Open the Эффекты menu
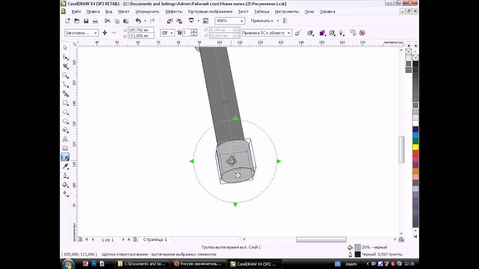Image resolution: width=479 pixels, height=269 pixels. (174, 12)
